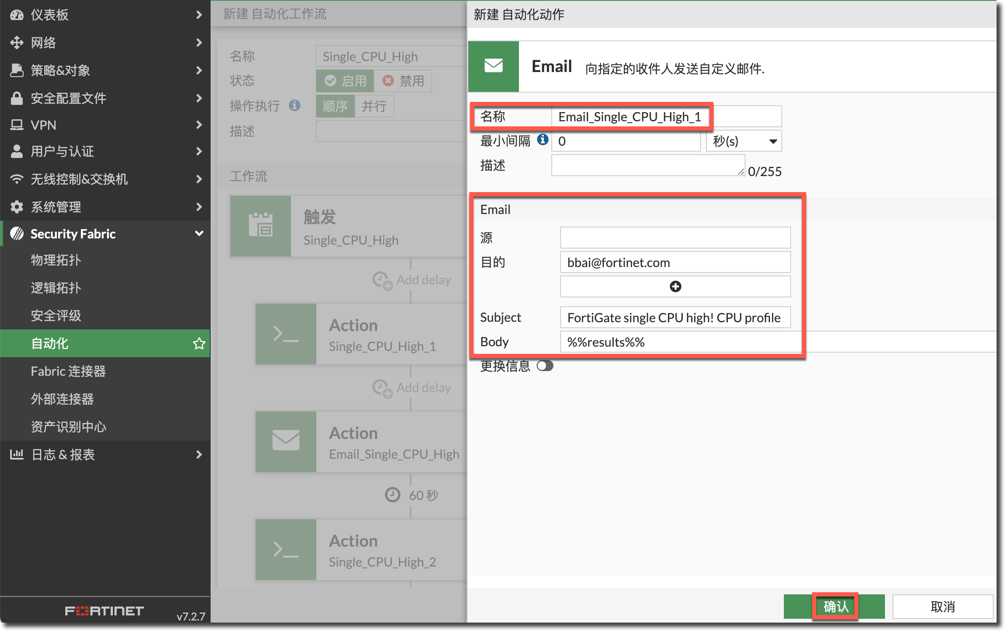Select 并行 execution mode
This screenshot has height=631, width=1005.
pyautogui.click(x=374, y=106)
